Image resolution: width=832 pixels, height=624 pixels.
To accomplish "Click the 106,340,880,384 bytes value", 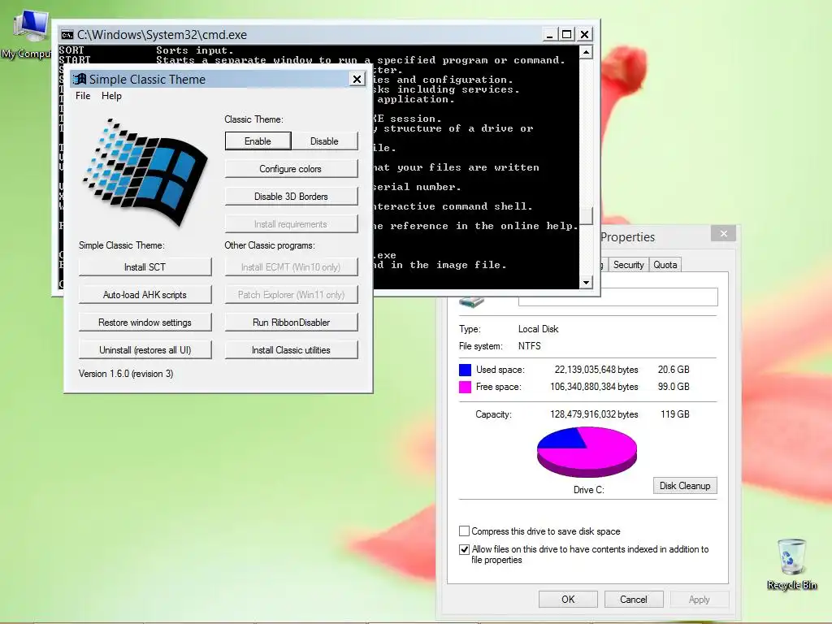I will pos(594,387).
